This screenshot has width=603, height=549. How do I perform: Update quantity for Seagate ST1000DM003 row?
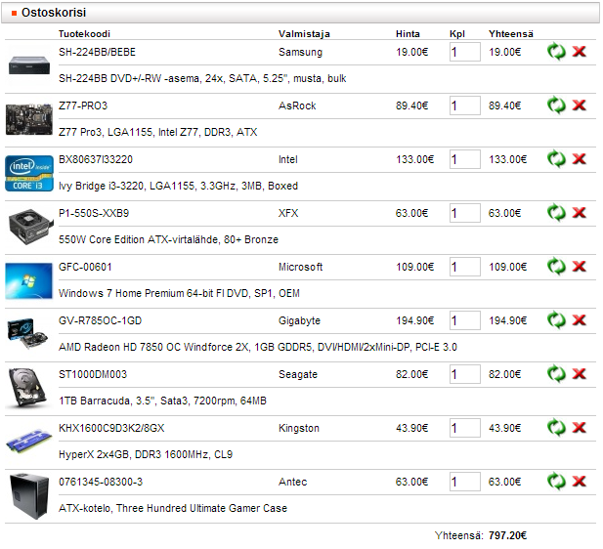[556, 374]
